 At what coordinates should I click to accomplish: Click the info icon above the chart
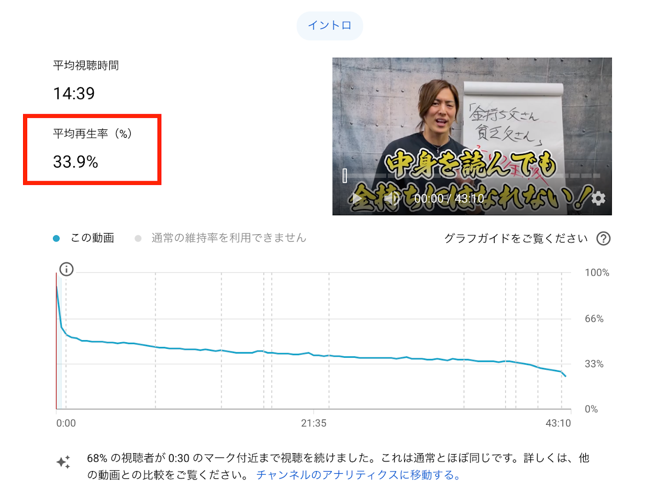(66, 269)
